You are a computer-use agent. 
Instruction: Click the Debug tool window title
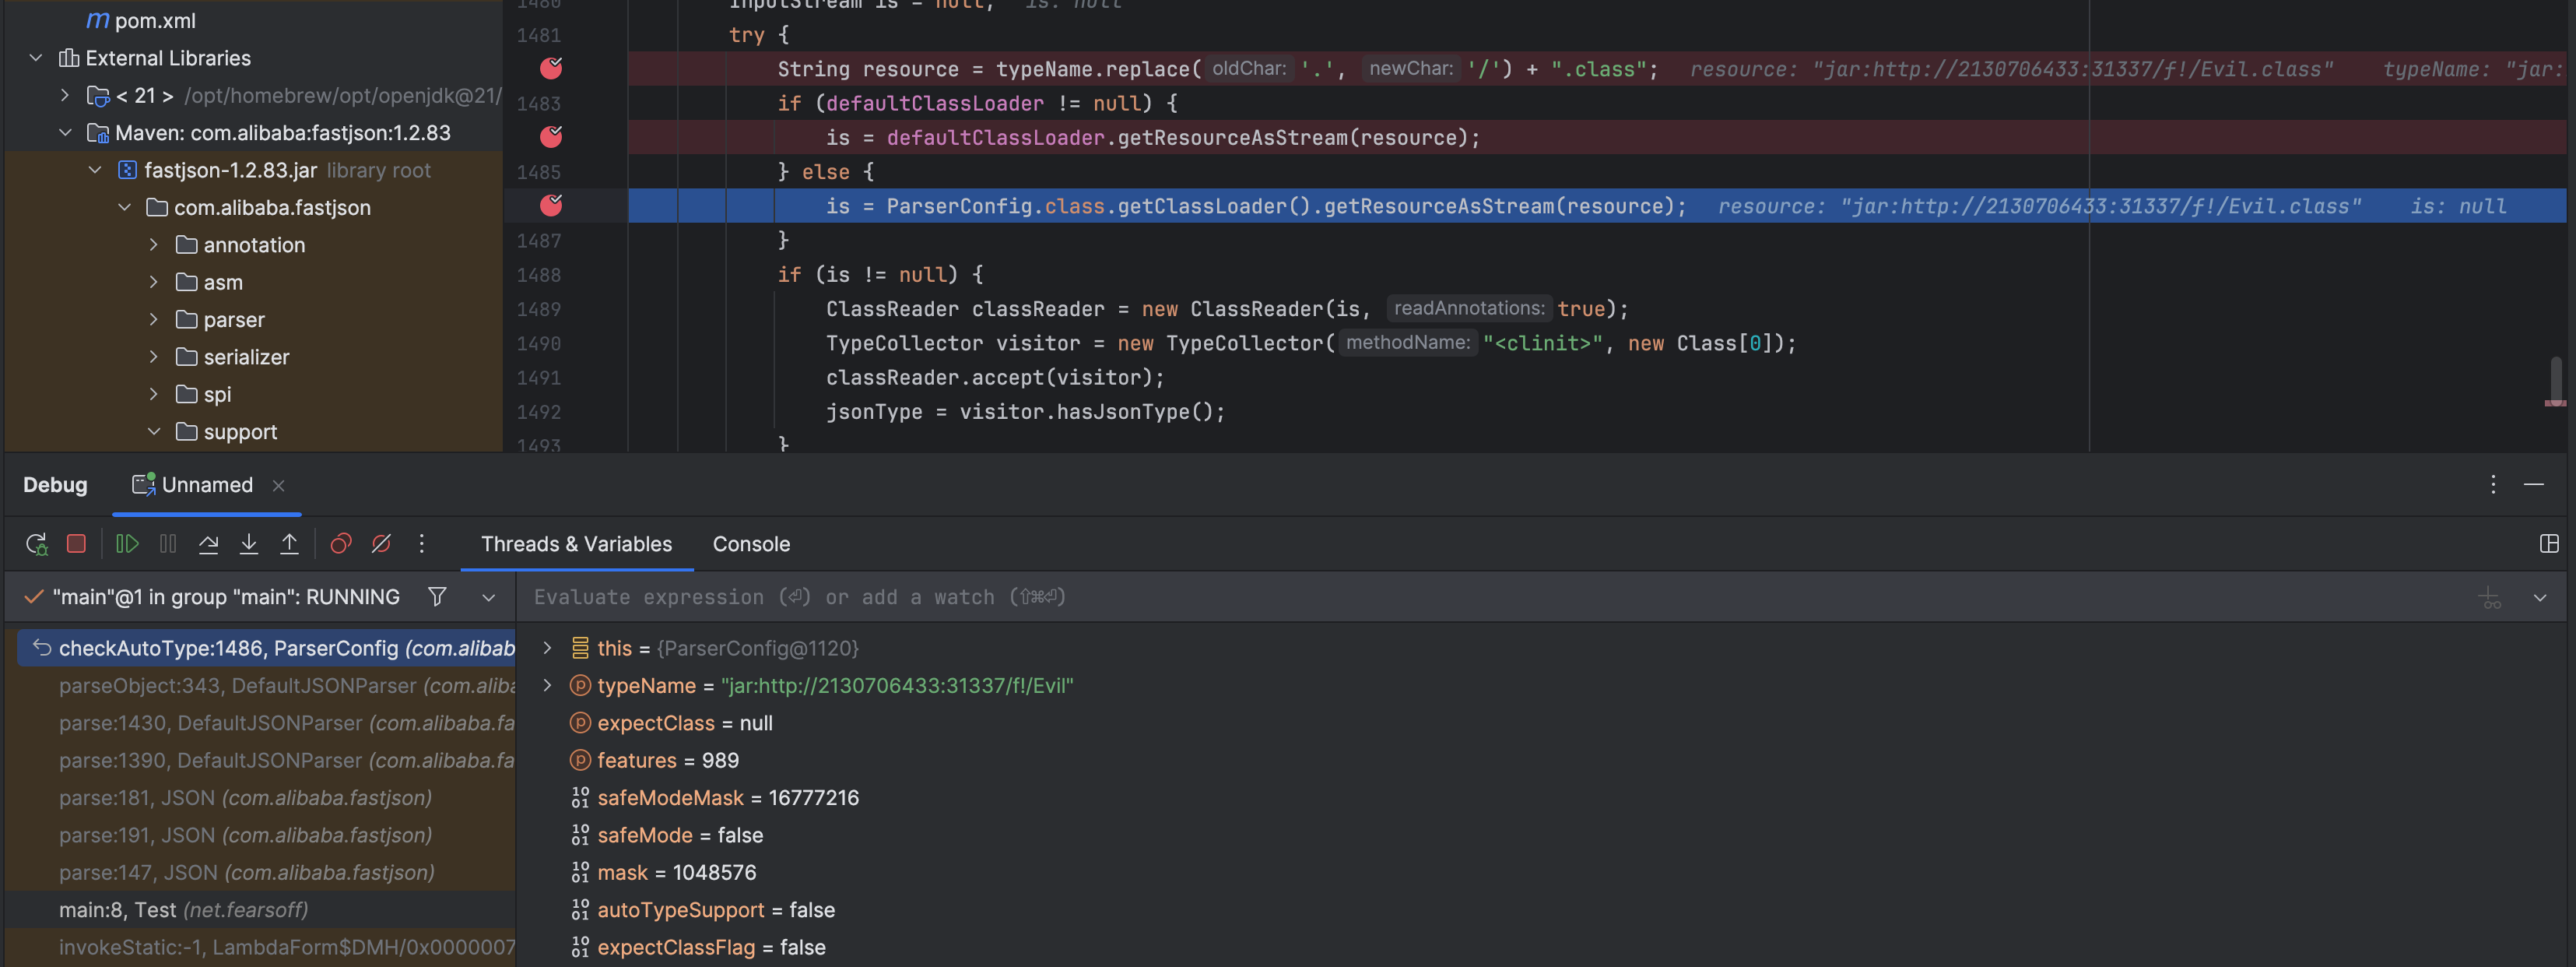point(55,485)
